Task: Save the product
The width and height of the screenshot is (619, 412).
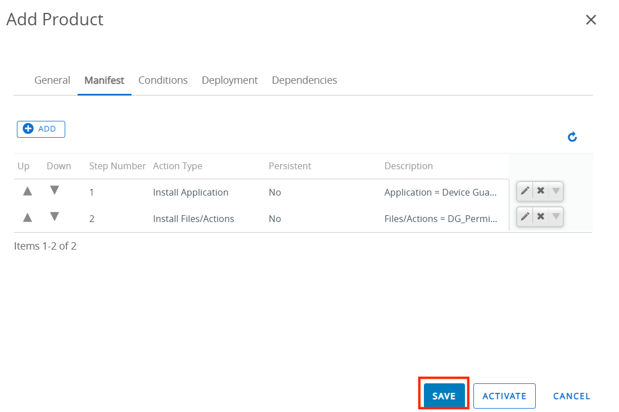Action: (444, 396)
